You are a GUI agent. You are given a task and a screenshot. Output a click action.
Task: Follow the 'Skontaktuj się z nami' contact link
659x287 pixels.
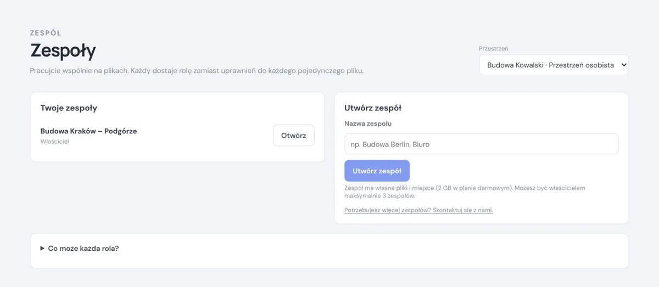[x=418, y=210]
